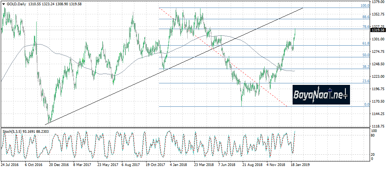
Task: Click the 61.8 Fibonacci retracement label
Action: pyautogui.click(x=365, y=43)
